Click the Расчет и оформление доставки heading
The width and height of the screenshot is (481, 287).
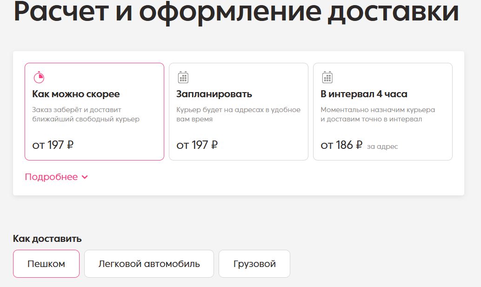pyautogui.click(x=236, y=13)
